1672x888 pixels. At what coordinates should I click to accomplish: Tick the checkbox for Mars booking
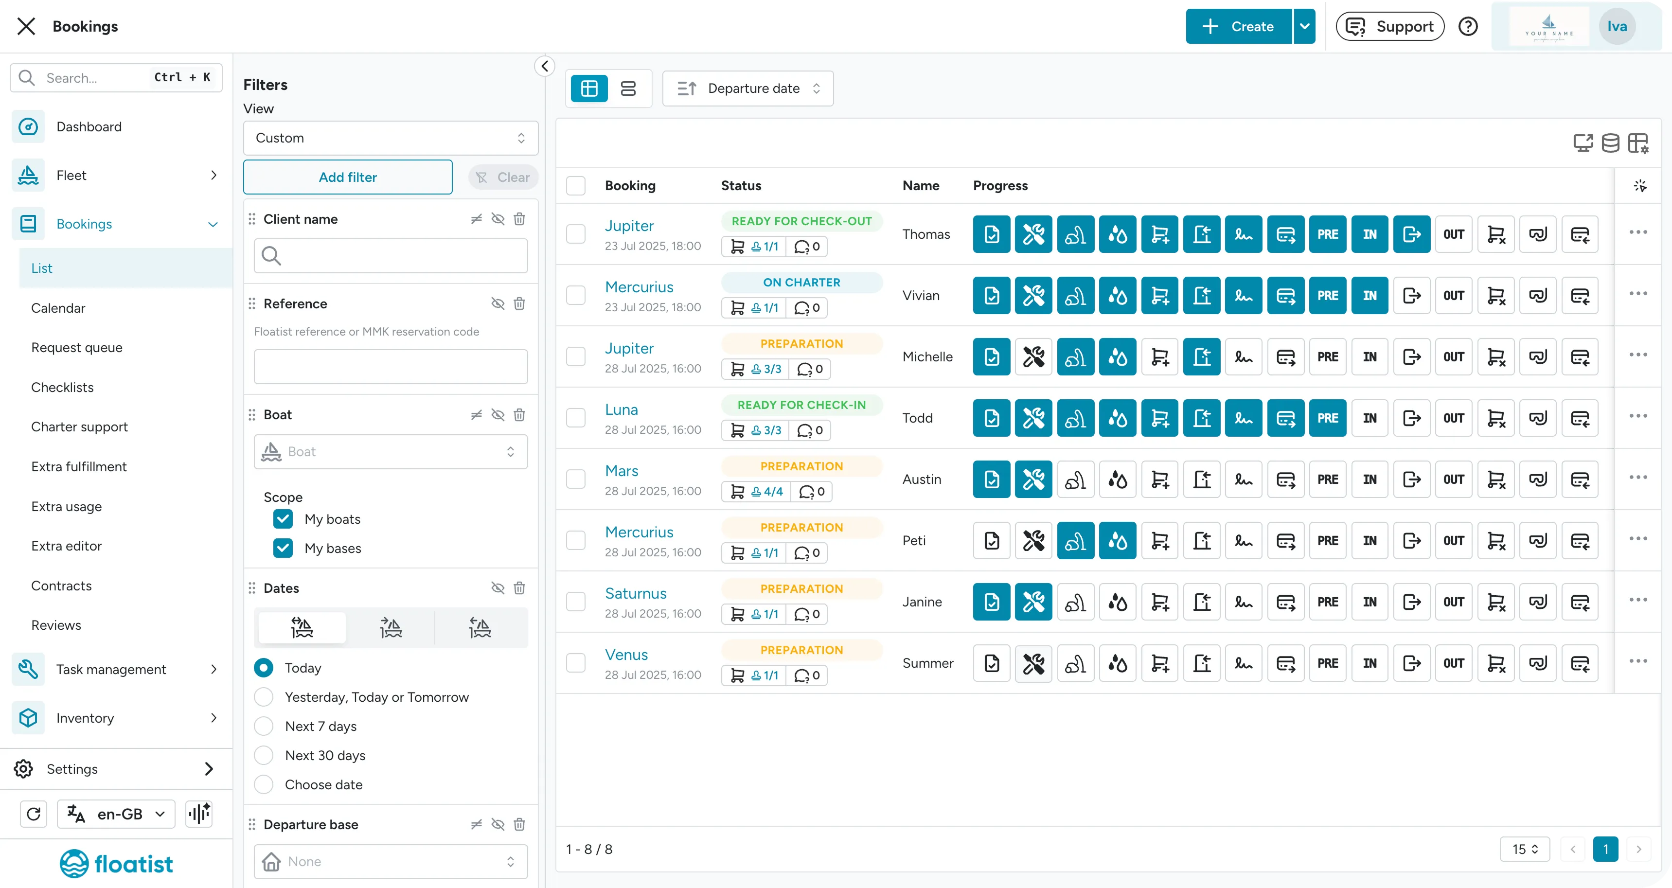tap(575, 479)
